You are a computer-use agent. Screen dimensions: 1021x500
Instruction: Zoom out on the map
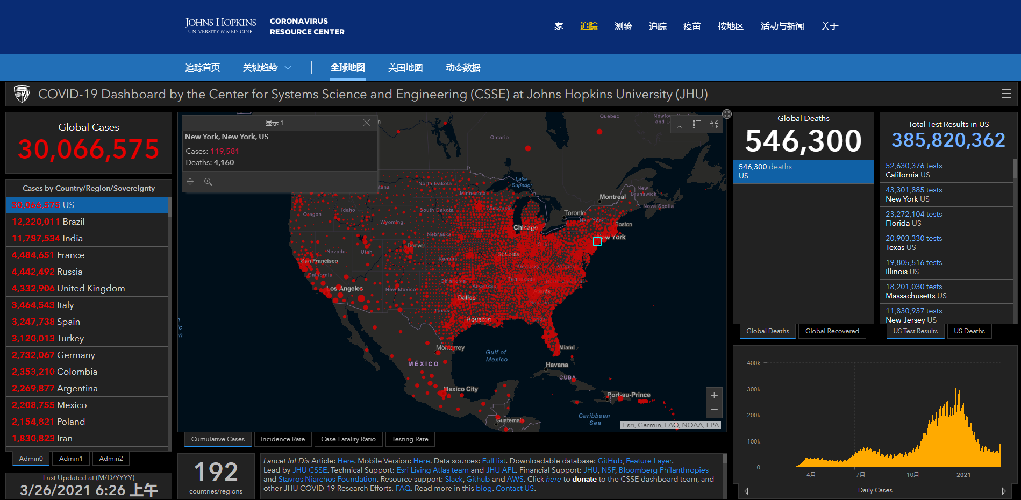click(714, 410)
